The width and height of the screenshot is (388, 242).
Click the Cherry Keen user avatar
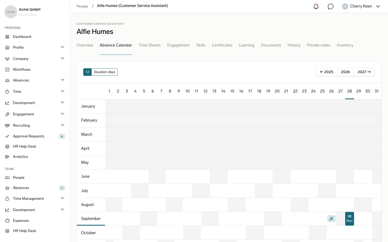[x=345, y=6]
